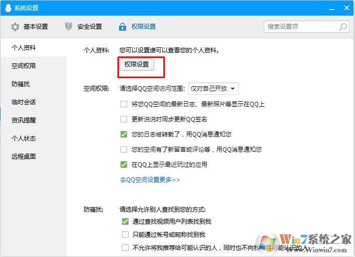Click the blue lock icon for 权限设置
The width and height of the screenshot is (355, 257).
click(x=123, y=27)
